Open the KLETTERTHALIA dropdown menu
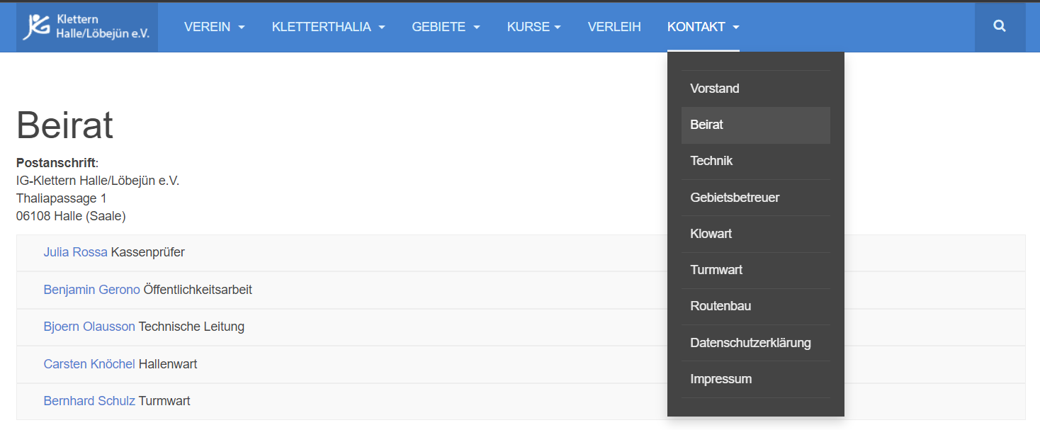The width and height of the screenshot is (1040, 430). pyautogui.click(x=328, y=27)
